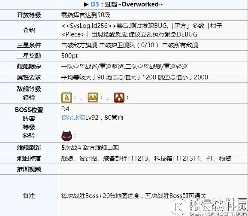The image size is (248, 216).
Task: Open the 提尔比茨 ship link
Action: pyautogui.click(x=73, y=118)
